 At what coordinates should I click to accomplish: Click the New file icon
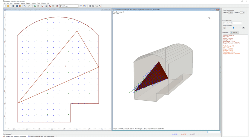tap(5, 6)
